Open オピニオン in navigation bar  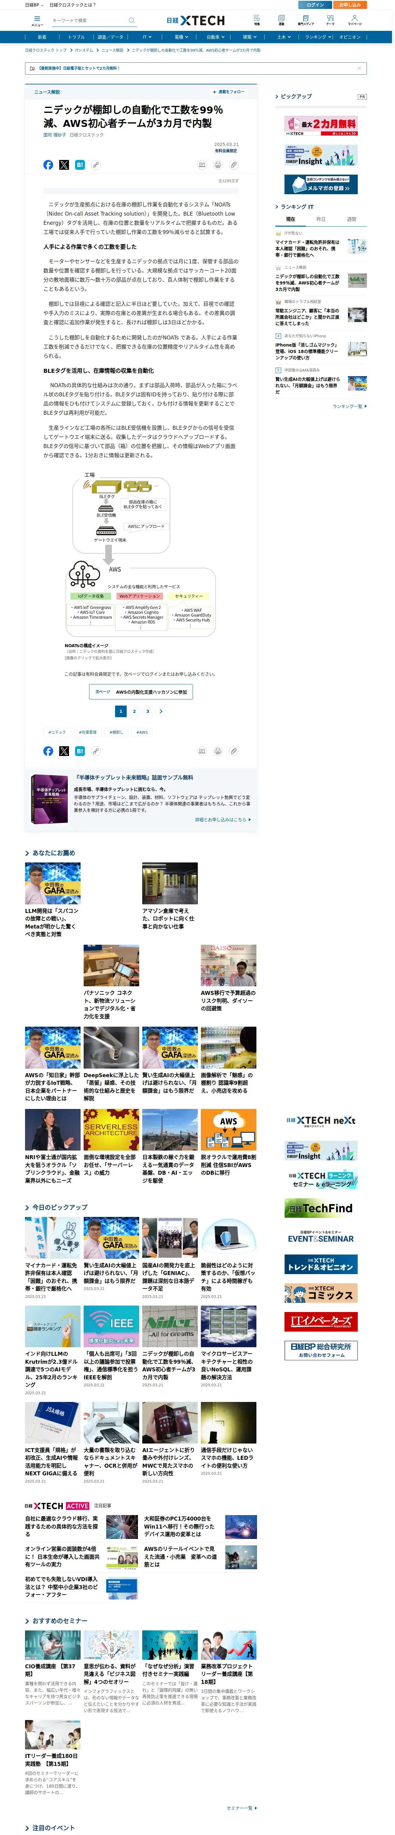(x=350, y=37)
